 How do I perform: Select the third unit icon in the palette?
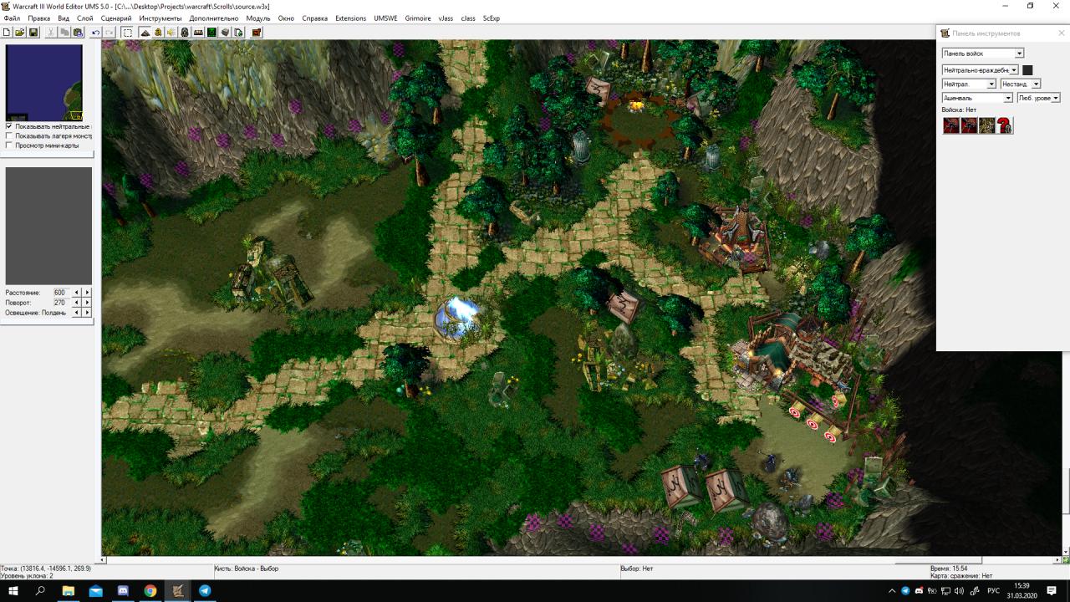986,125
